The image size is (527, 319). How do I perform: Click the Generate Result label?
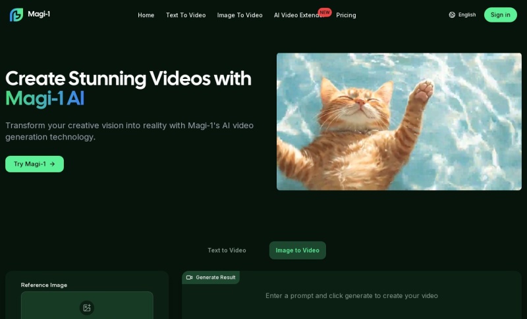click(215, 278)
